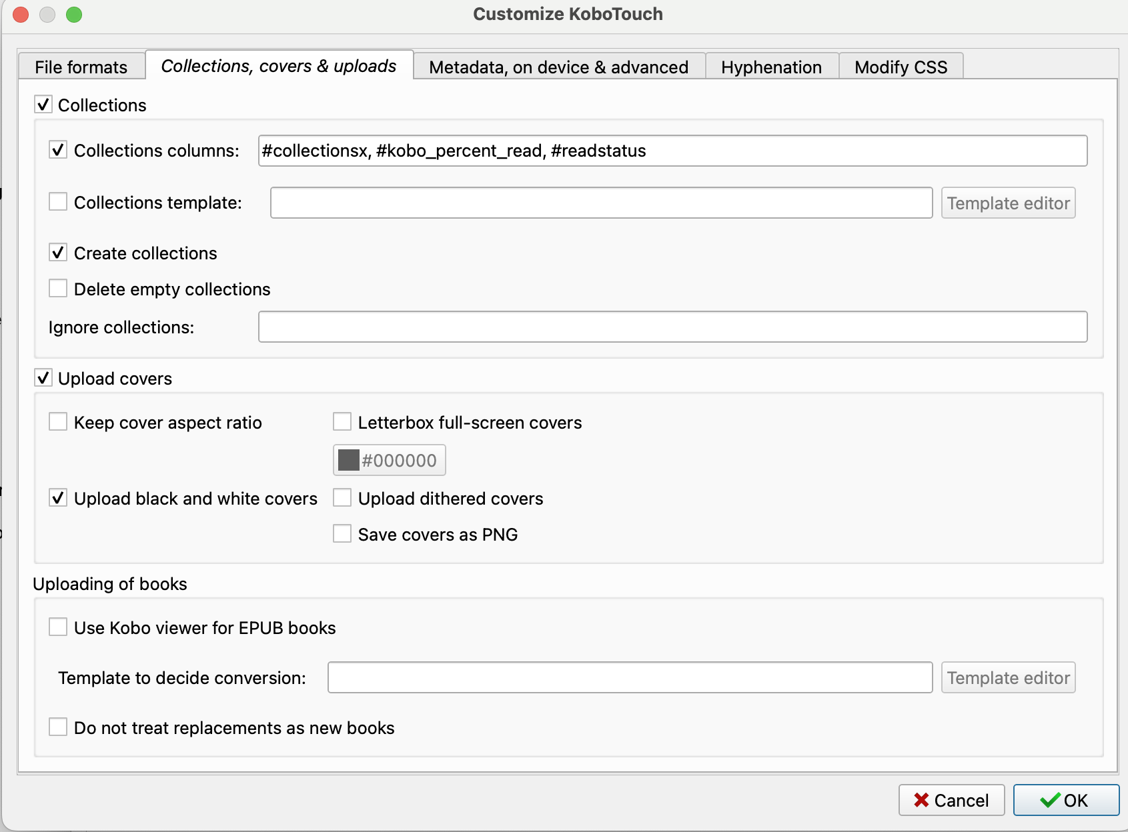This screenshot has height=832, width=1128.
Task: Check Do not treat replacements as new books
Action: tap(58, 727)
